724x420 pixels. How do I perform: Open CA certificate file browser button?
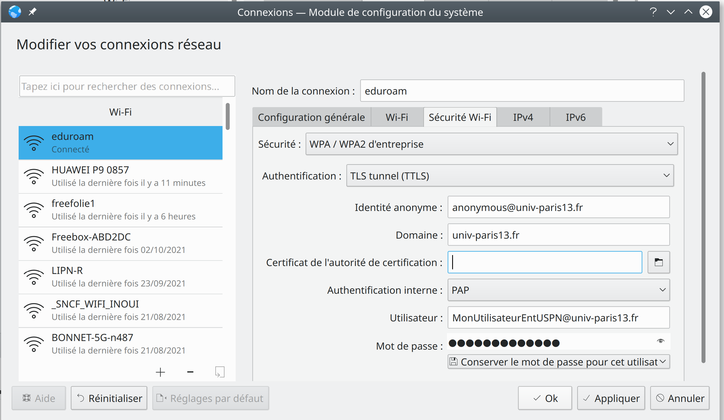point(659,262)
